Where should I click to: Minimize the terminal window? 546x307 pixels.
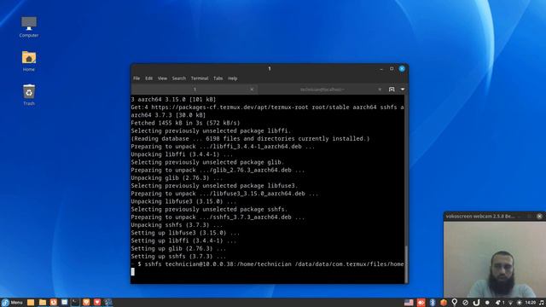[x=381, y=69]
